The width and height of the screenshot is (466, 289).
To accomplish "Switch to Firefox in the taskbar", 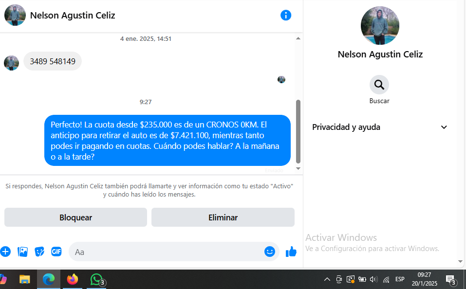I will pos(73,279).
